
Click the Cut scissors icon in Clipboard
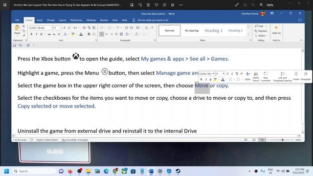23,26
